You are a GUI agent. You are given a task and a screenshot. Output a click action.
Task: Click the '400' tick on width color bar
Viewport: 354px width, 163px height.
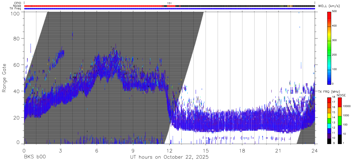click(335, 26)
